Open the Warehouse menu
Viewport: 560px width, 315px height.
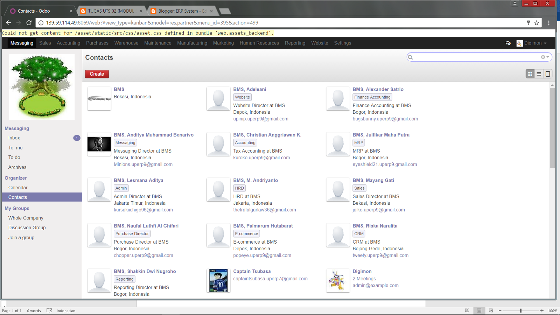tap(126, 43)
